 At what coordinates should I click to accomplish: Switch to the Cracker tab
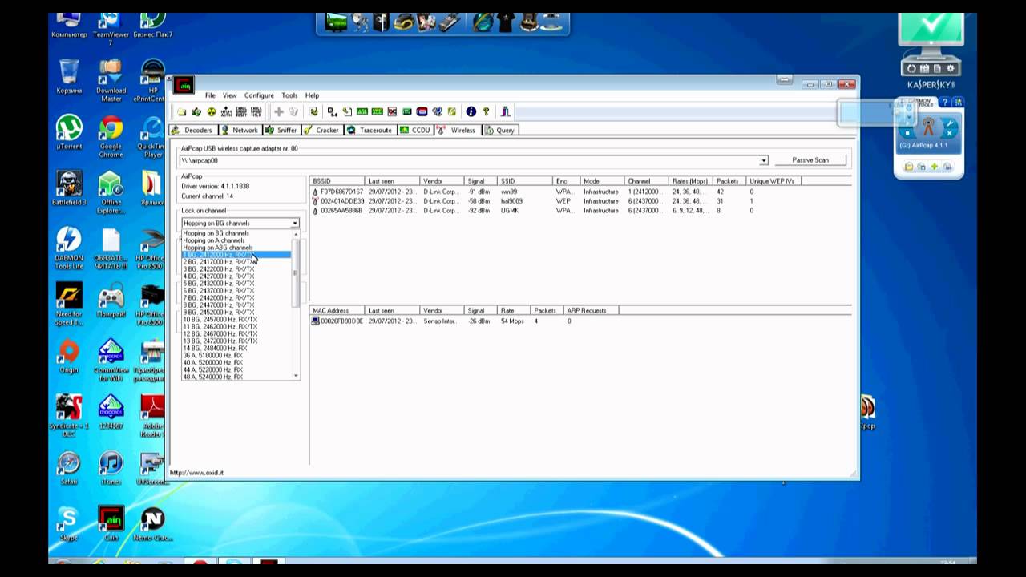point(322,130)
